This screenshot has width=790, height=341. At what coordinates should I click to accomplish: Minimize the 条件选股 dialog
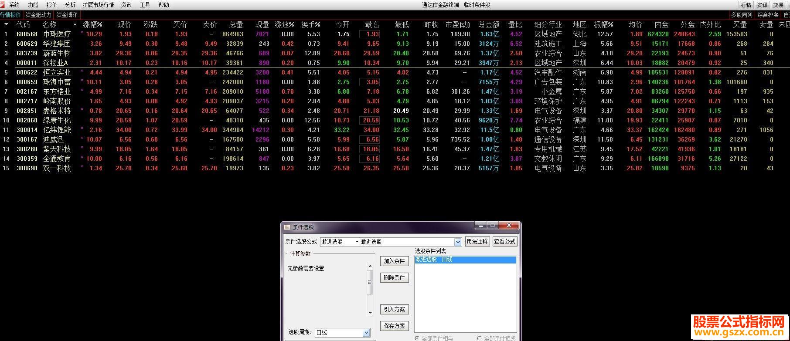(x=481, y=226)
